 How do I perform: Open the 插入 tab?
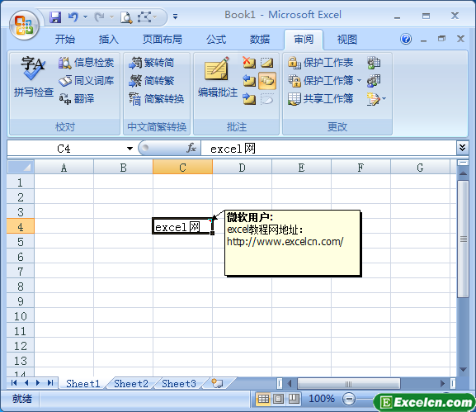point(108,39)
